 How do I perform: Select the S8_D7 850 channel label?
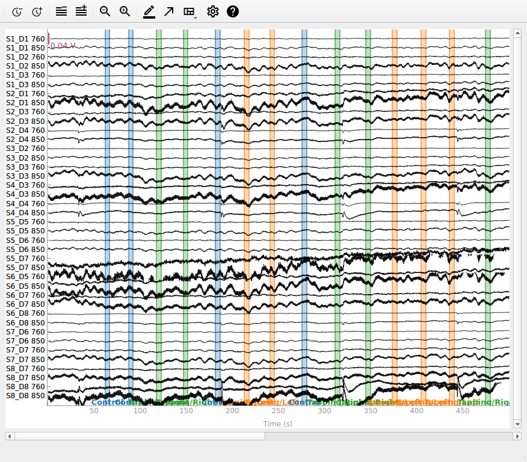click(25, 377)
